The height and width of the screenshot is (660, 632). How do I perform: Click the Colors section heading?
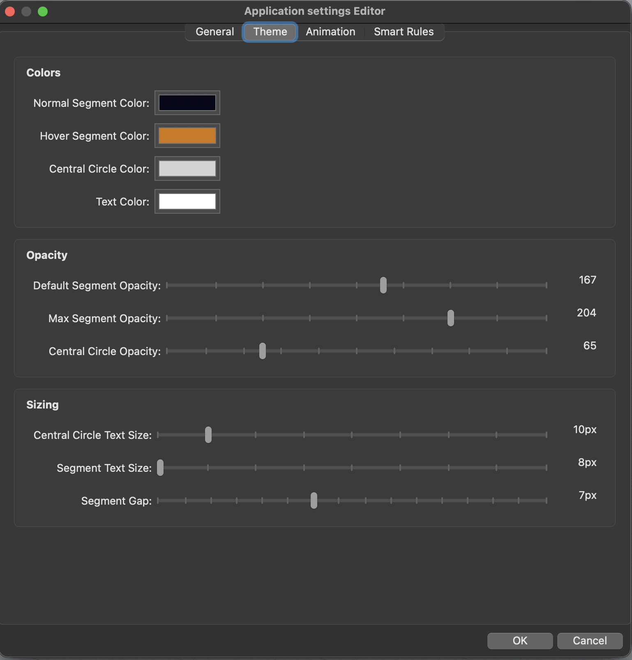(43, 73)
